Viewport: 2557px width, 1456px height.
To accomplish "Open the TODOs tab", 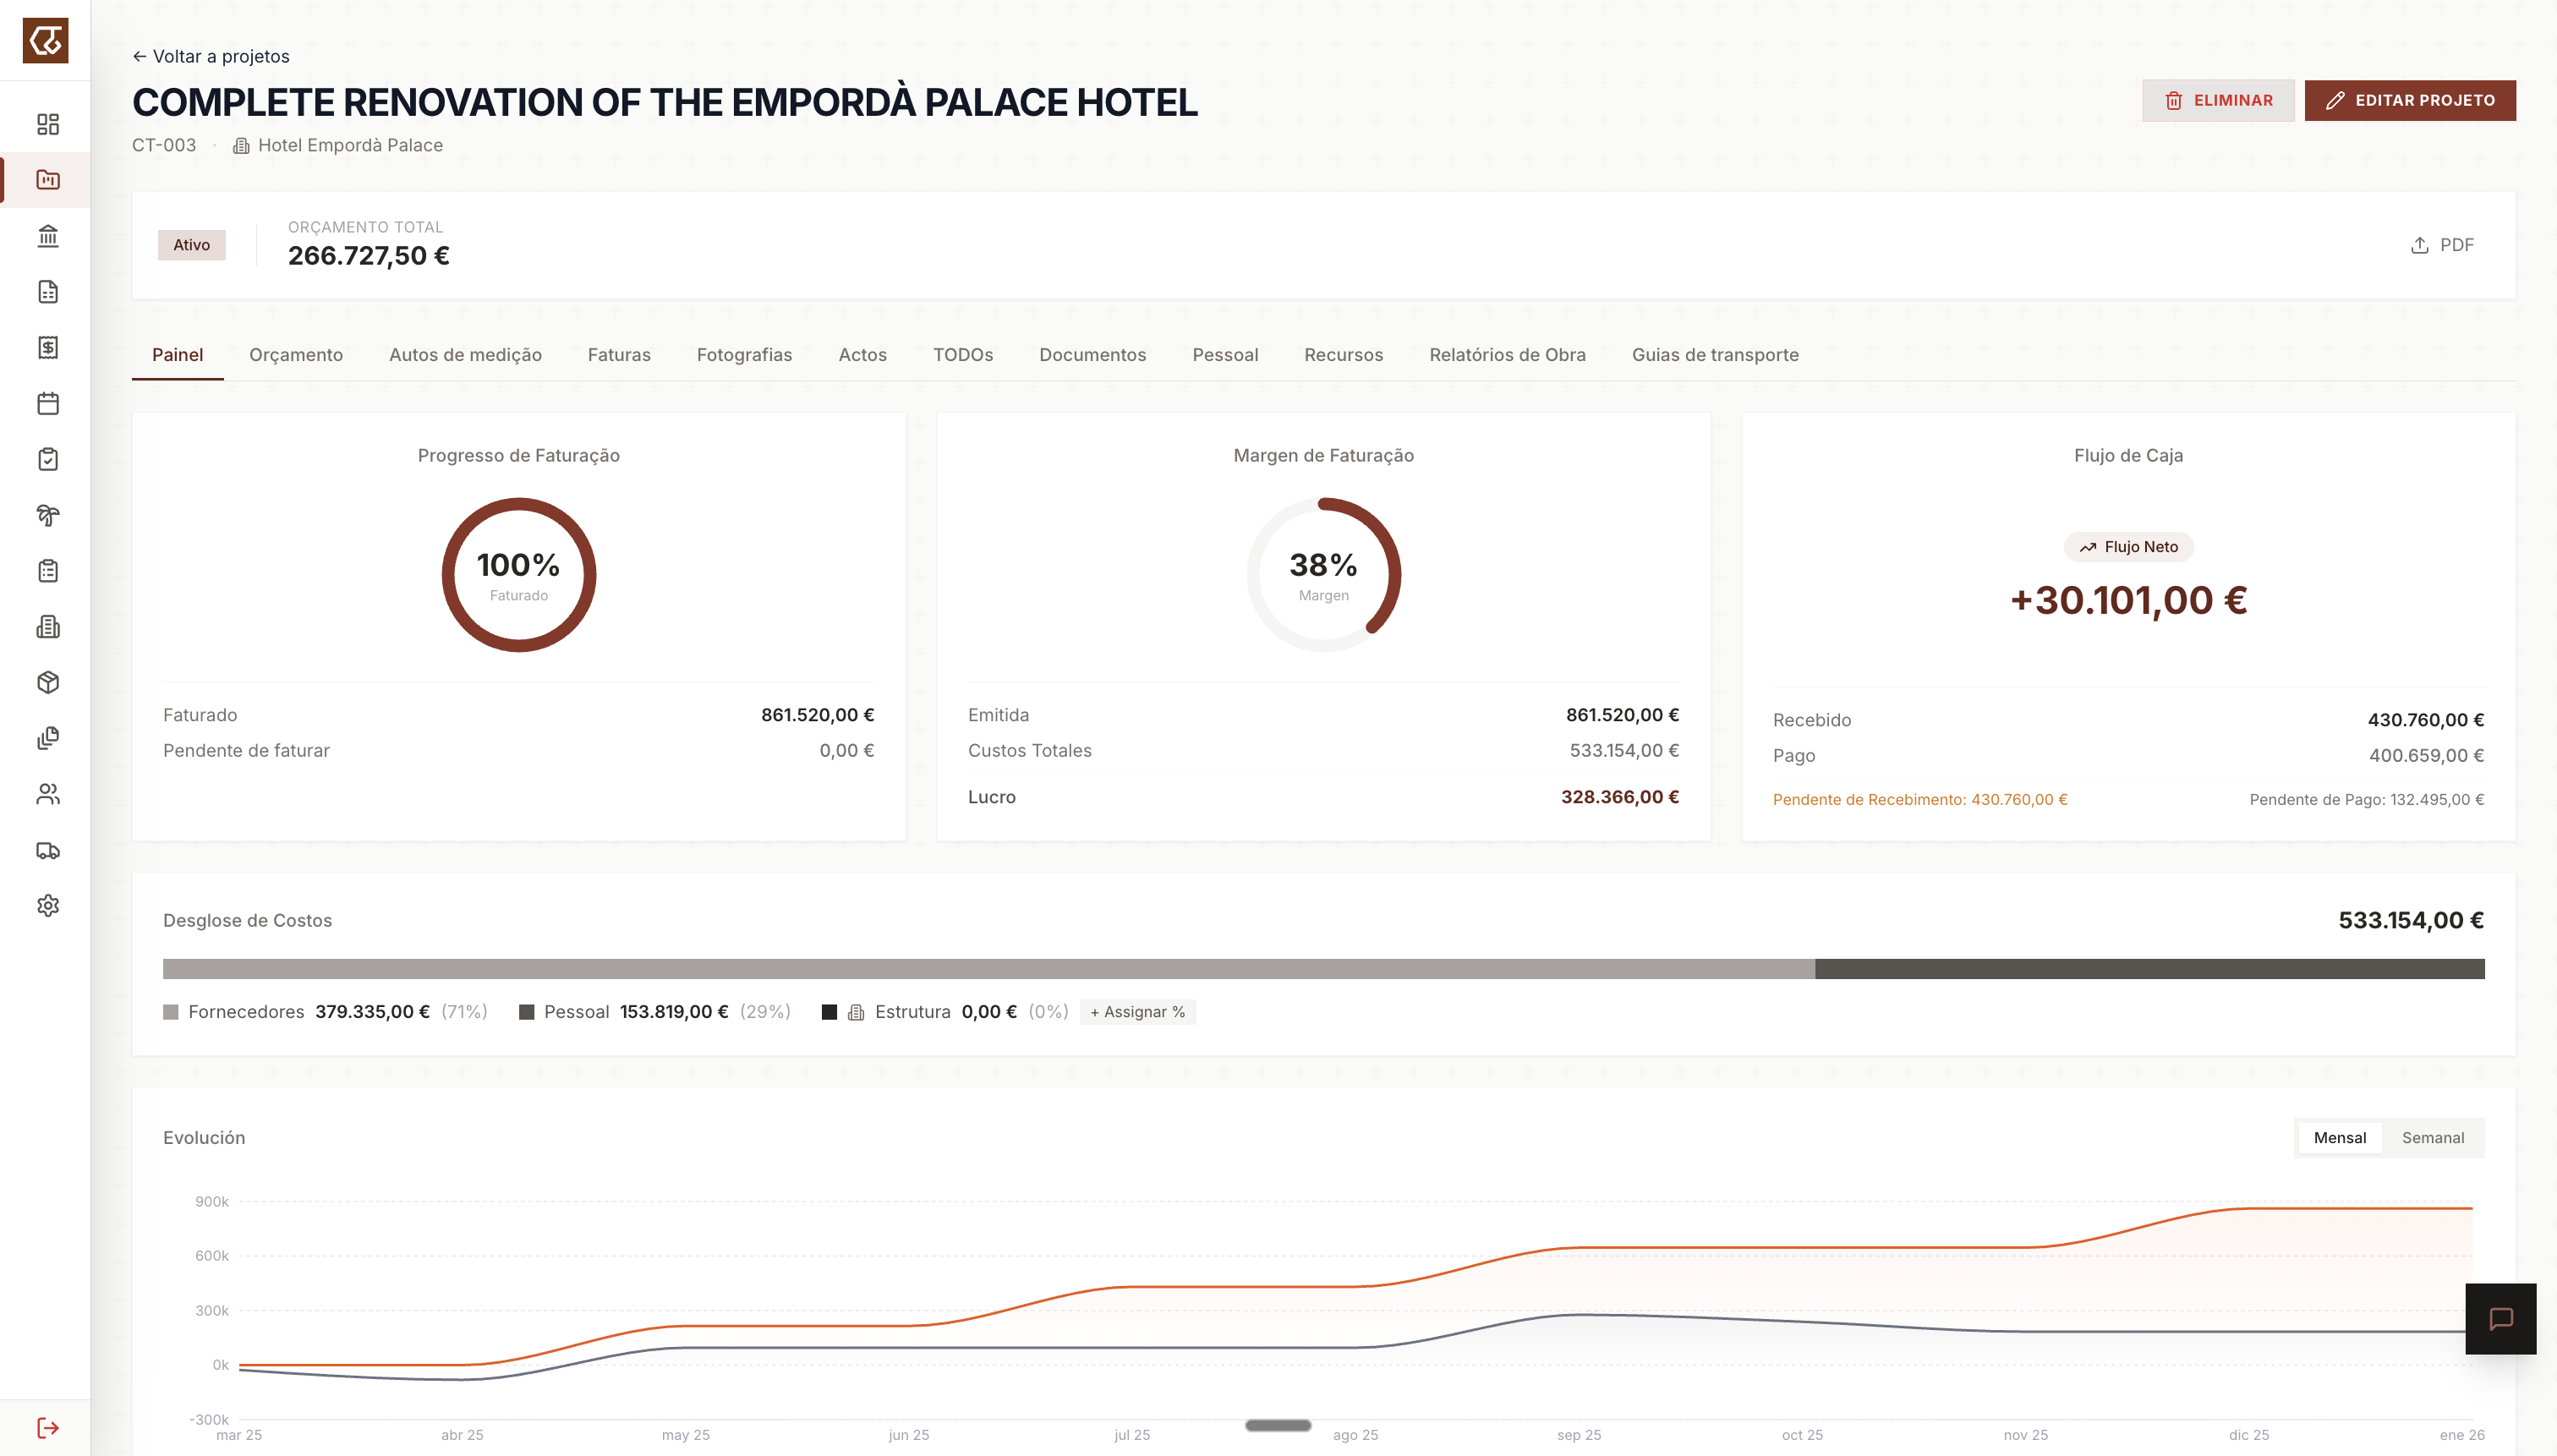I will point(963,355).
